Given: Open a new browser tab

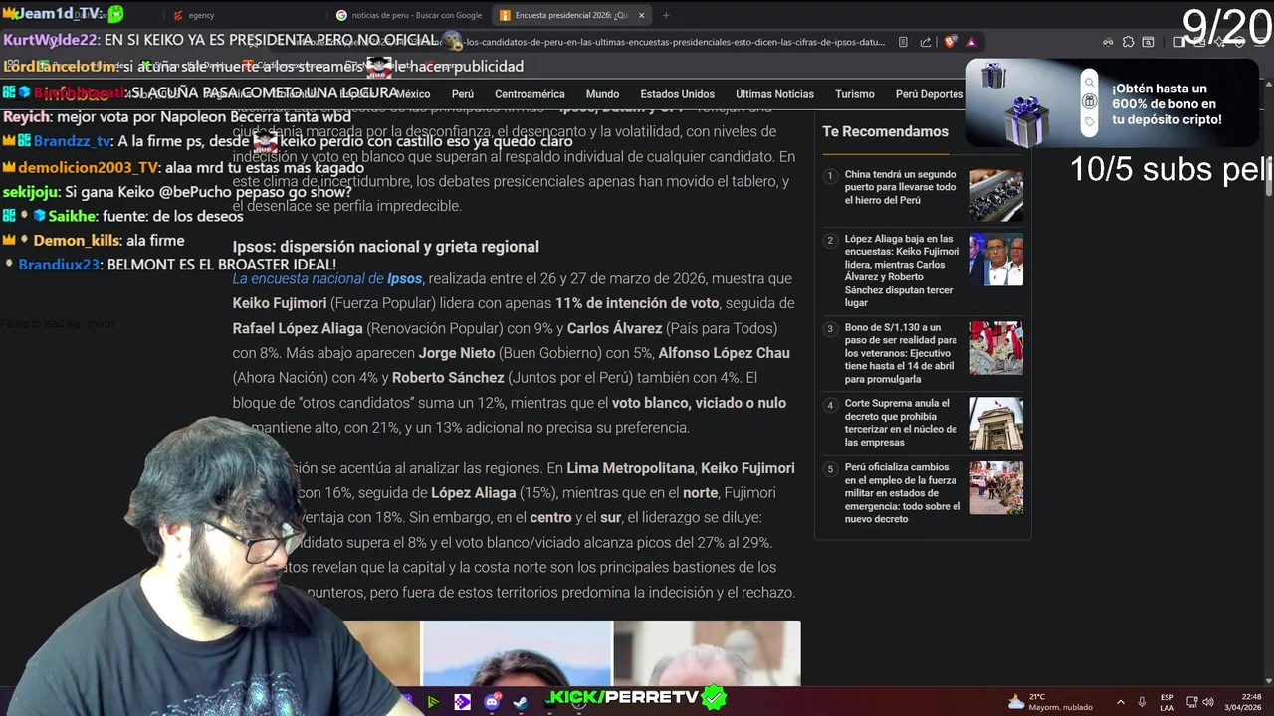Looking at the screenshot, I should click(666, 15).
